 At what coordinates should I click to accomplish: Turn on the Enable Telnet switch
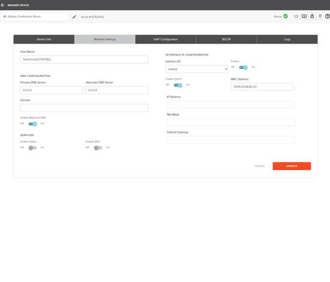(x=32, y=148)
